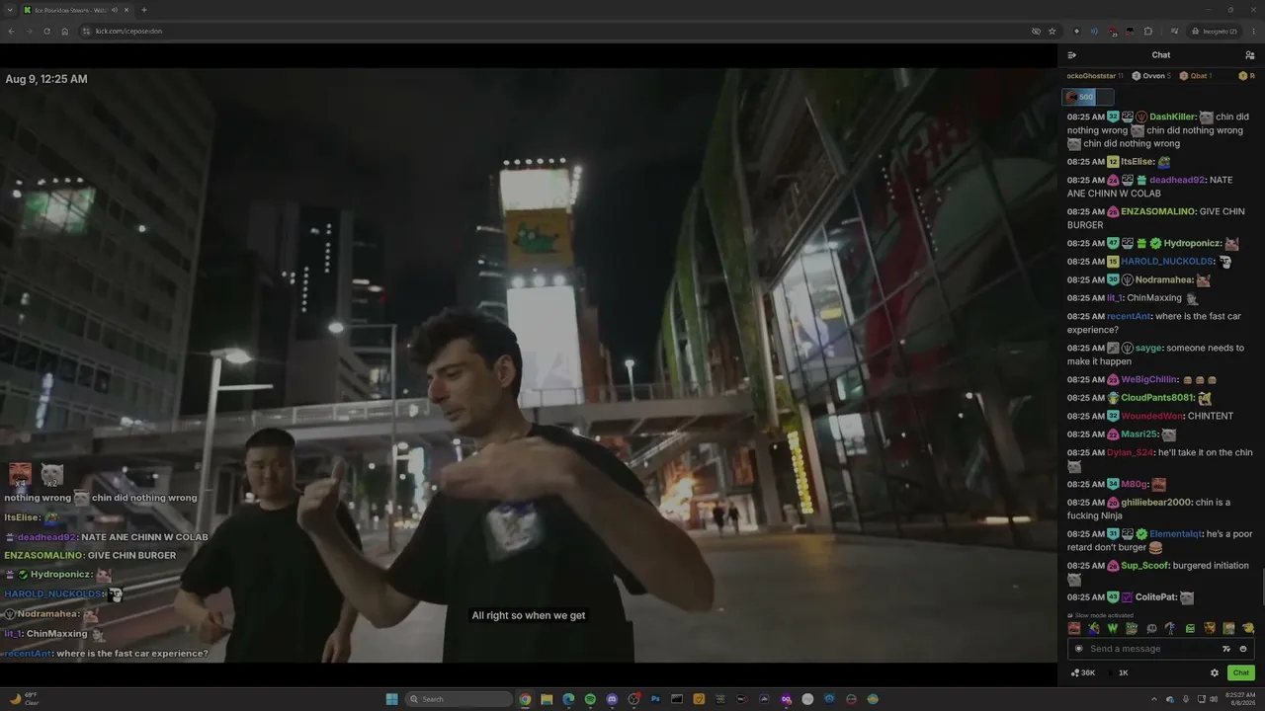Bookmark this page with the star icon

[1053, 31]
